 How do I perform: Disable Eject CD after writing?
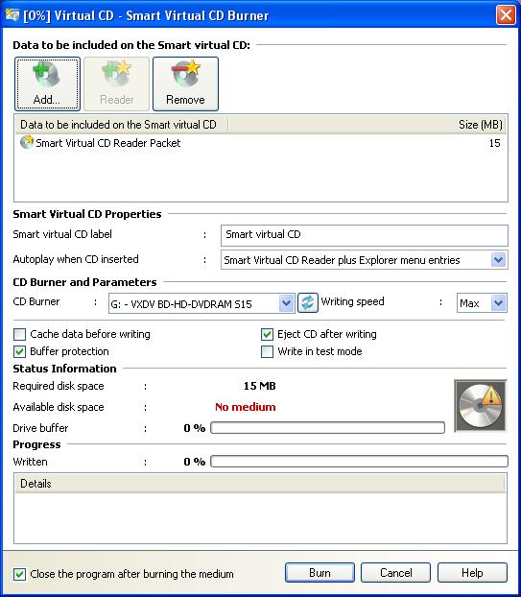(267, 334)
